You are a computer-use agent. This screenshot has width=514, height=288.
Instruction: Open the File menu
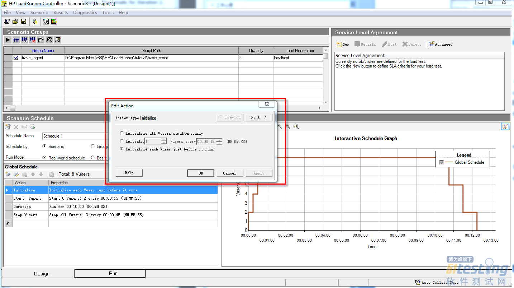(7, 12)
